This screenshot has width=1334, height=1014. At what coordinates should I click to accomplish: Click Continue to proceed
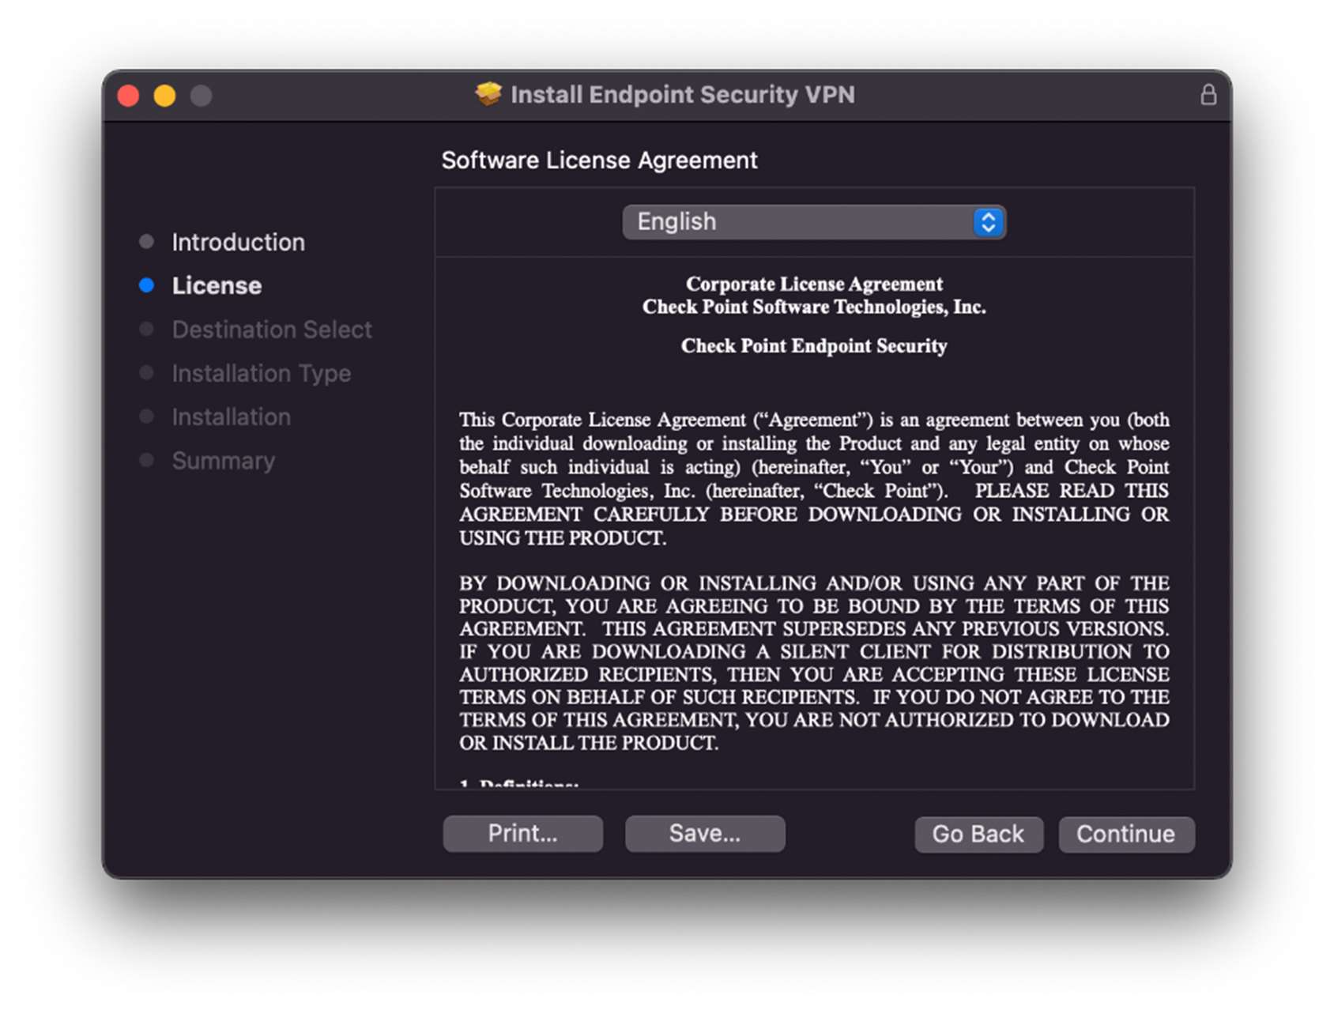pyautogui.click(x=1126, y=835)
